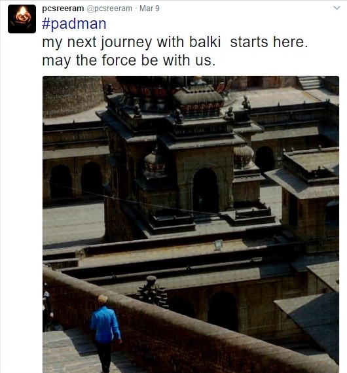Viewport: 347px width, 373px height.
Task: Click the word 'starts here.' in tweet
Action: click(269, 42)
